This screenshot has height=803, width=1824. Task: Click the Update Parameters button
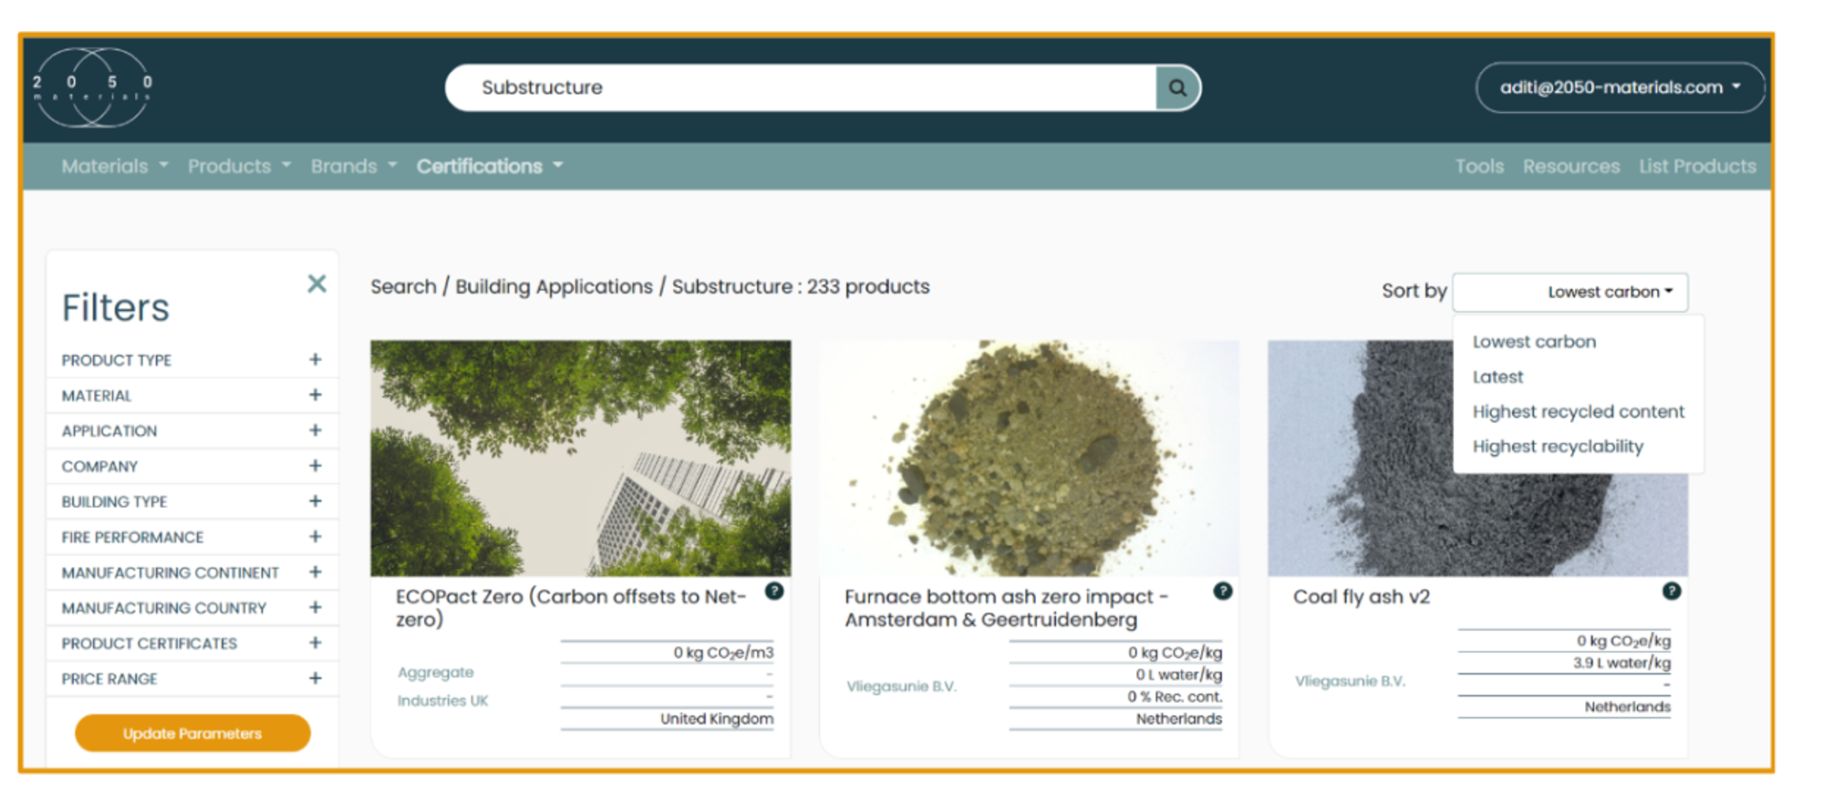(x=192, y=734)
